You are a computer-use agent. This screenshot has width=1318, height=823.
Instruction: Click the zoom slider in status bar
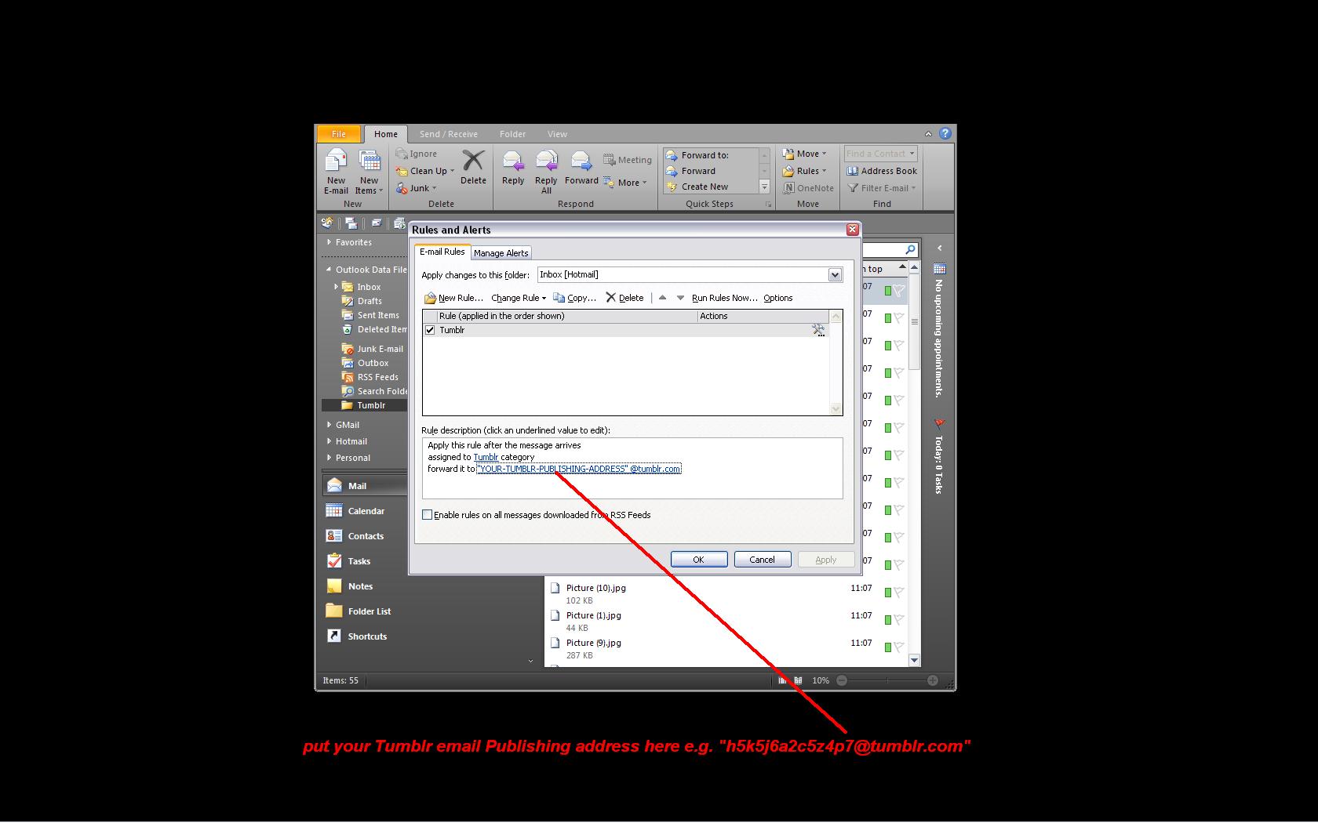[x=887, y=680]
